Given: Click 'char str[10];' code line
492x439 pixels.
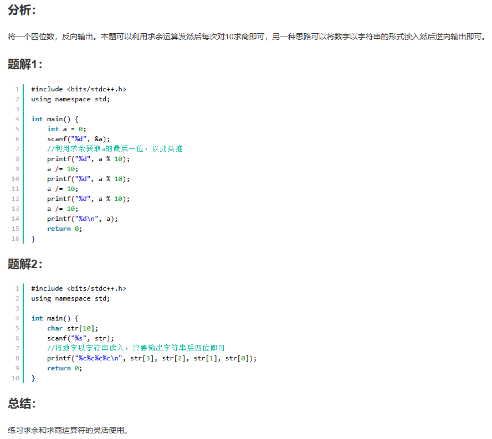Looking at the screenshot, I should (73, 328).
